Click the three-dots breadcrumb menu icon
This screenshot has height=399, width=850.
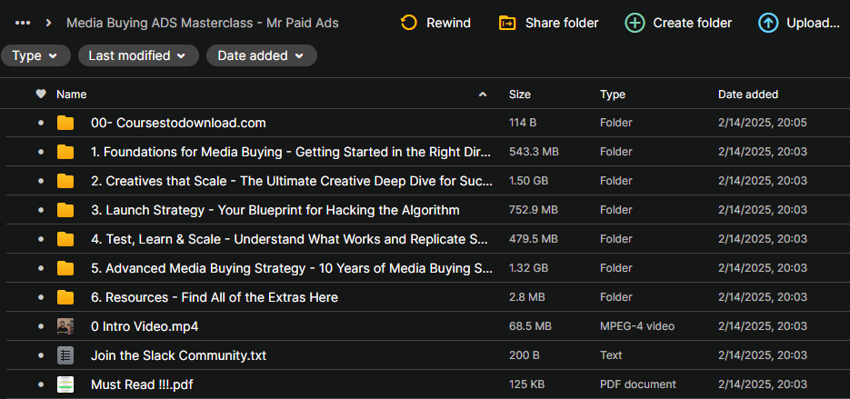tap(23, 24)
